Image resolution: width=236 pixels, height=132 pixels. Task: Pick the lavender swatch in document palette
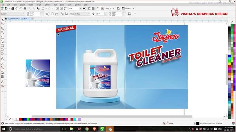80,119
